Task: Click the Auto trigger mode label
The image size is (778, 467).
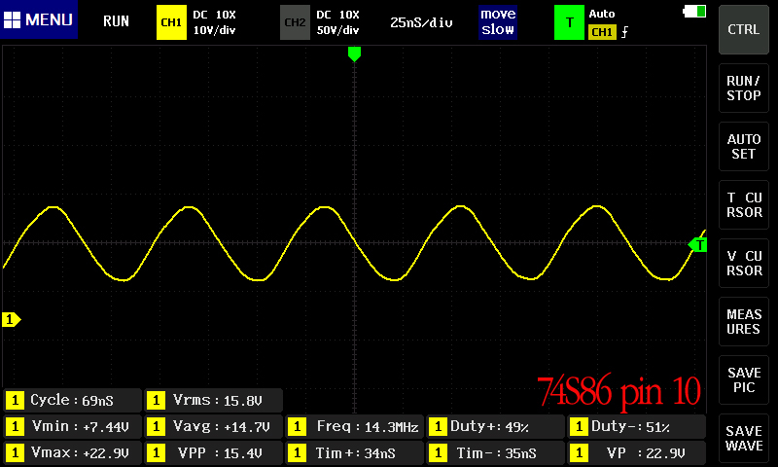Action: point(602,14)
